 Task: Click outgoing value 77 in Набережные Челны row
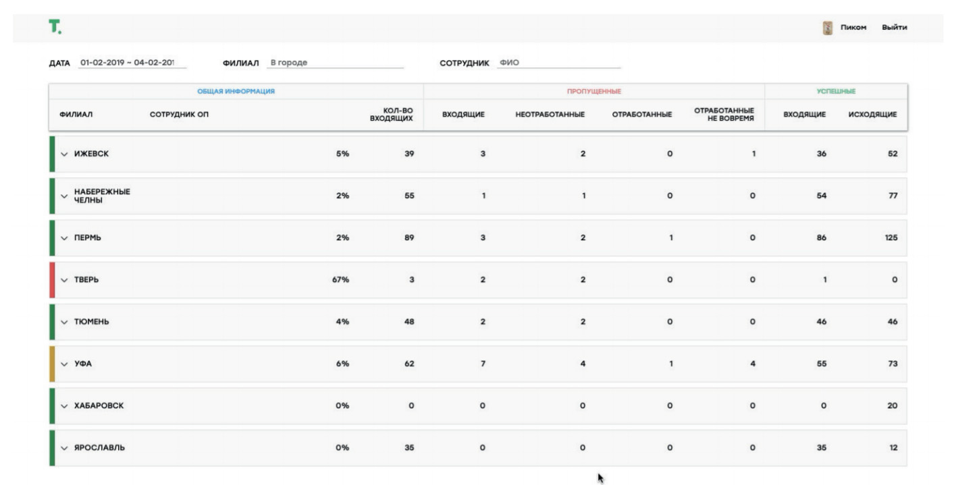coord(893,196)
